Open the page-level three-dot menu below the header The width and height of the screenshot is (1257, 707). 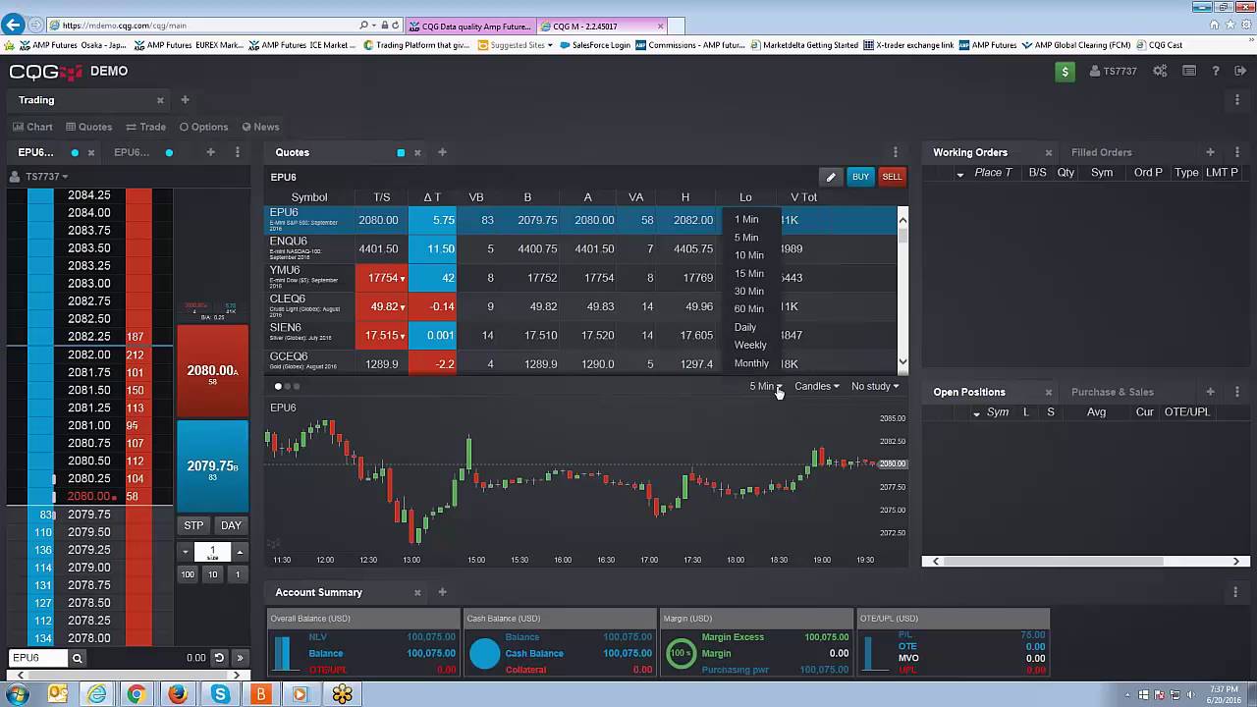(x=1237, y=100)
